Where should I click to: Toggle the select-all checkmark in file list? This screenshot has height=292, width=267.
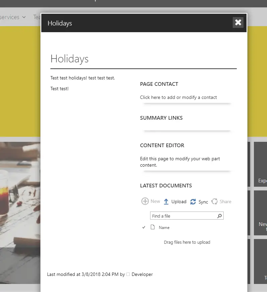click(144, 227)
